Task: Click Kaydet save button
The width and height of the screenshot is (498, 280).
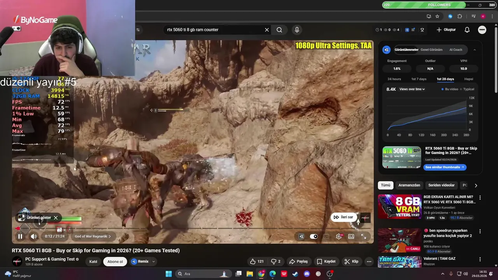Action: click(x=326, y=261)
